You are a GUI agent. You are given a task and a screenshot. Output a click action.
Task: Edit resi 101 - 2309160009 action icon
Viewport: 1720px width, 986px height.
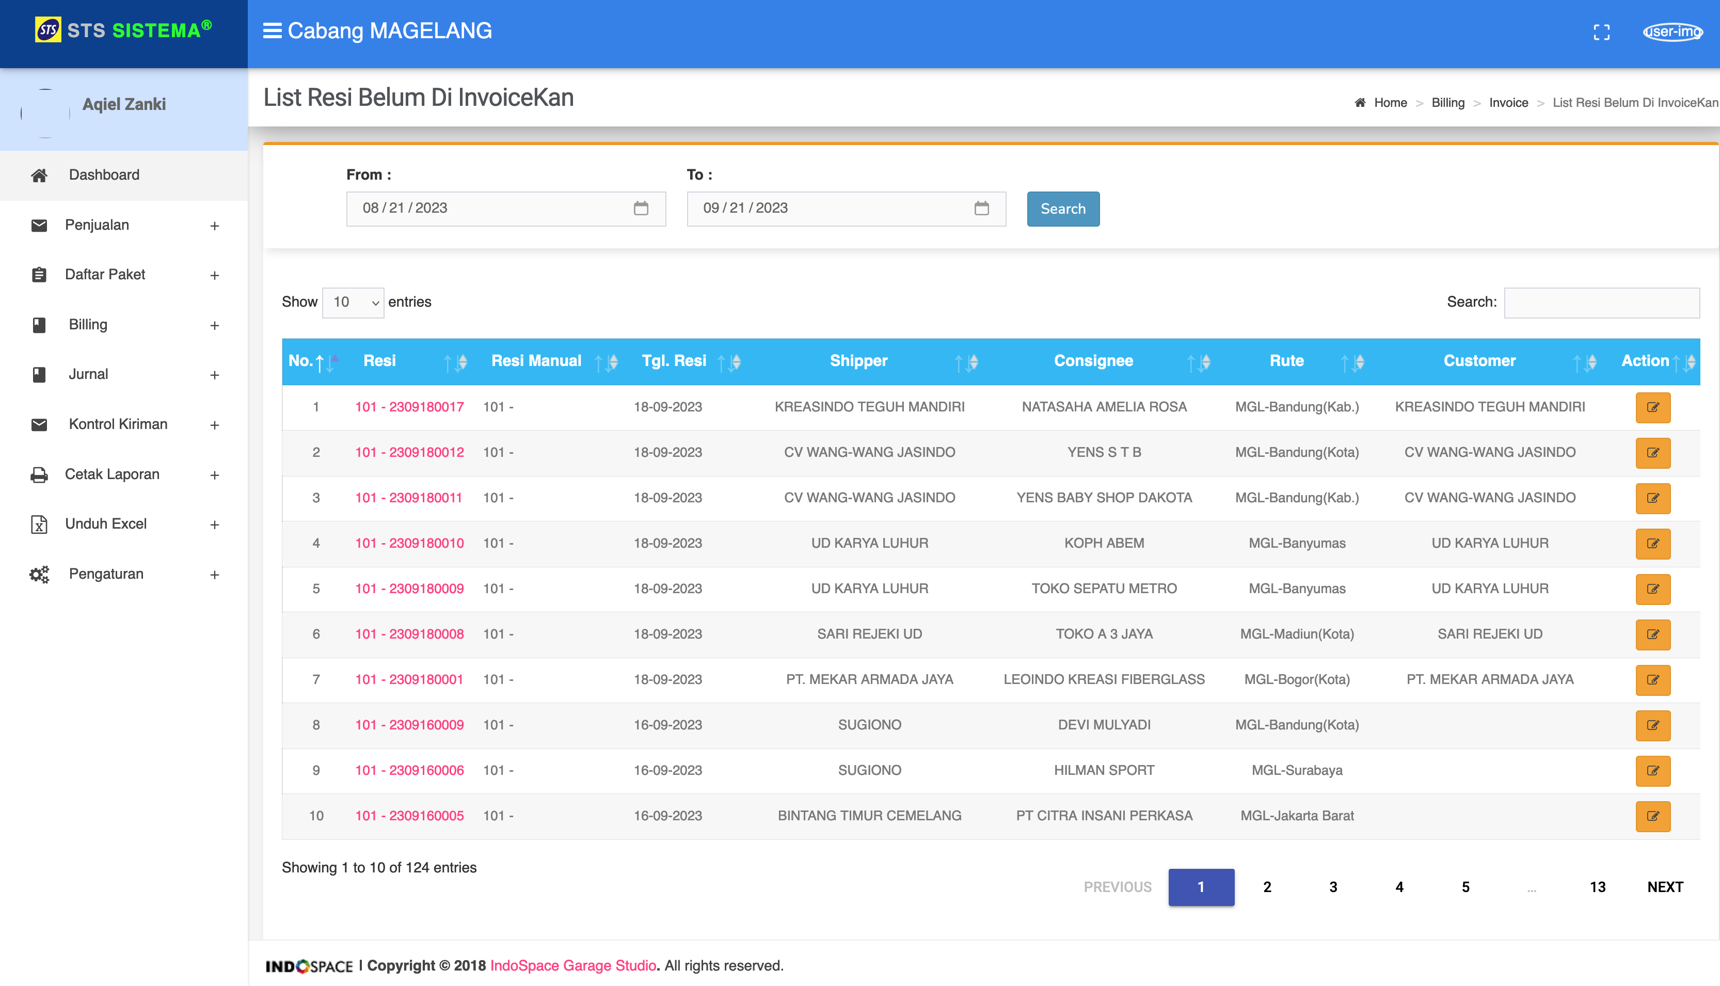1653,725
